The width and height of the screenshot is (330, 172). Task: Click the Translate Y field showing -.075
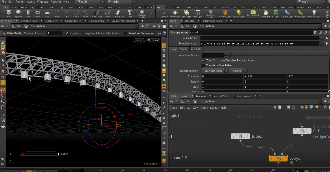point(265,76)
